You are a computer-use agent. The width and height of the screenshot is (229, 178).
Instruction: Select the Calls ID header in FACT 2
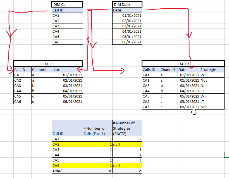coord(151,70)
